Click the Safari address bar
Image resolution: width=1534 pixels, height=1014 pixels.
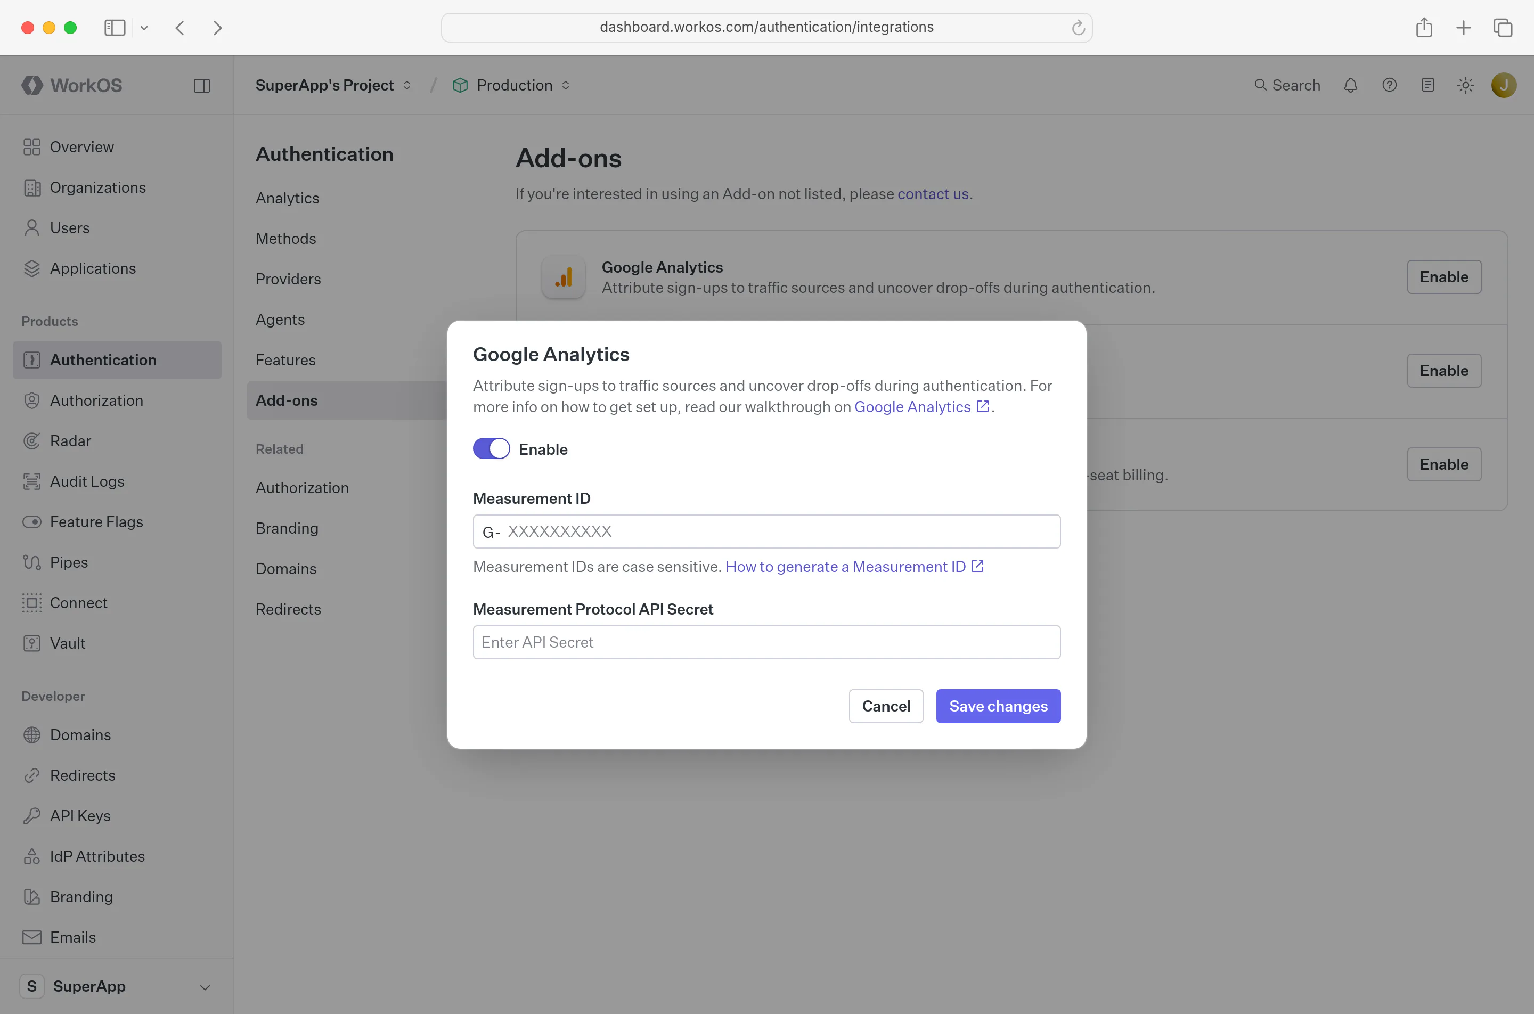click(766, 28)
